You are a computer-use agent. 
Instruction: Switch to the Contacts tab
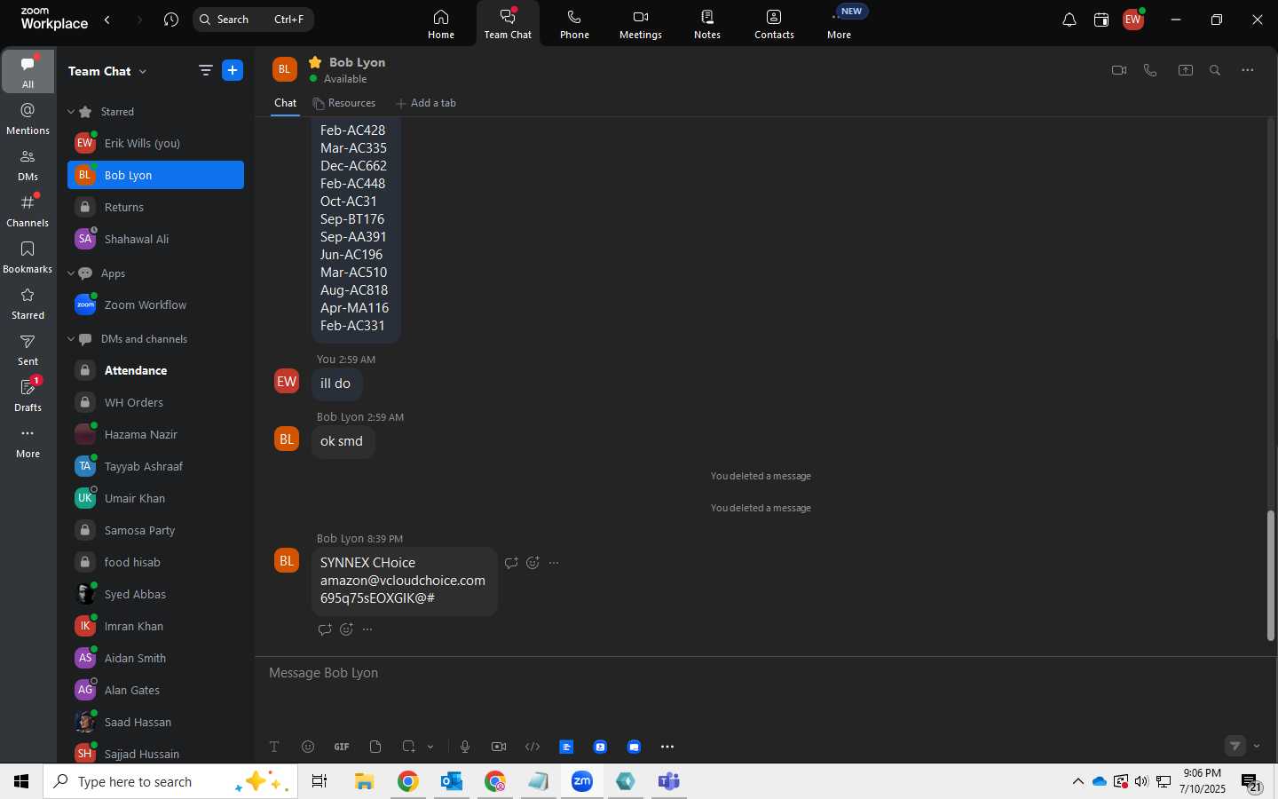[774, 24]
